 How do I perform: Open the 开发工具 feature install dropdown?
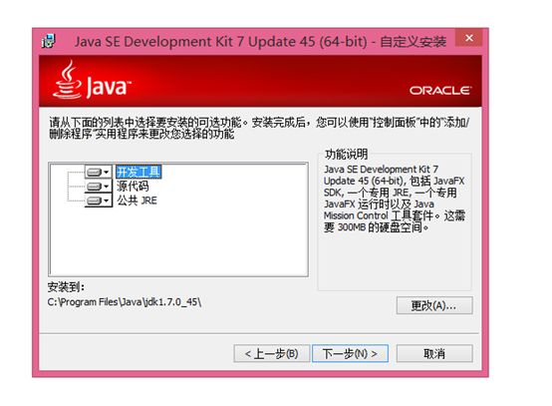coord(99,172)
